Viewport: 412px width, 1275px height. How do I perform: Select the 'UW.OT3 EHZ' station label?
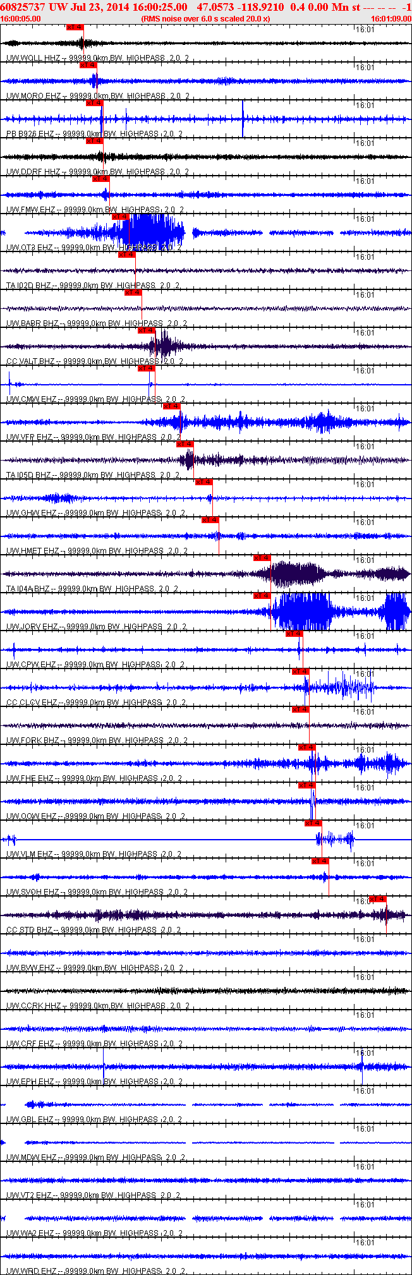point(30,248)
